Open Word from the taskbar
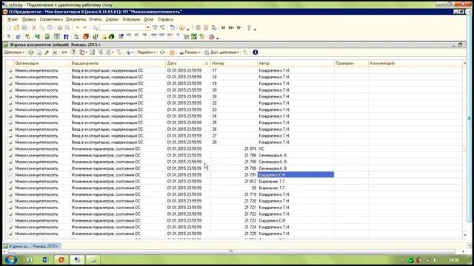 point(45,259)
